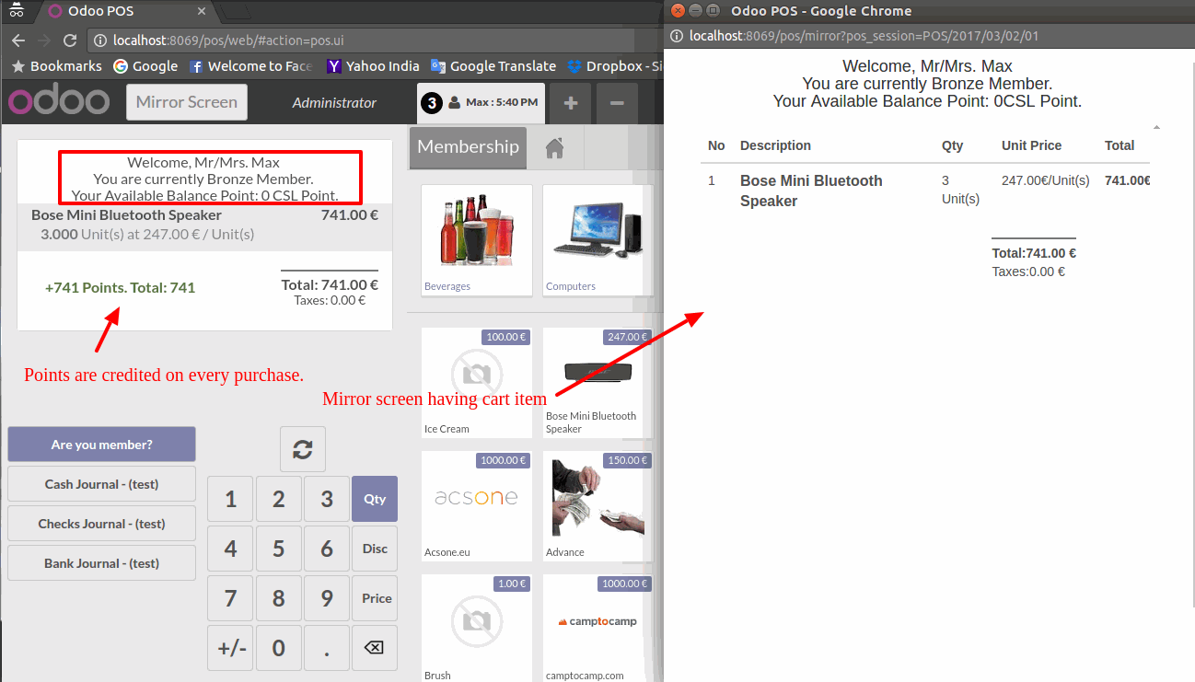
Task: Click +741 Points. Total: 741 text
Action: (121, 287)
